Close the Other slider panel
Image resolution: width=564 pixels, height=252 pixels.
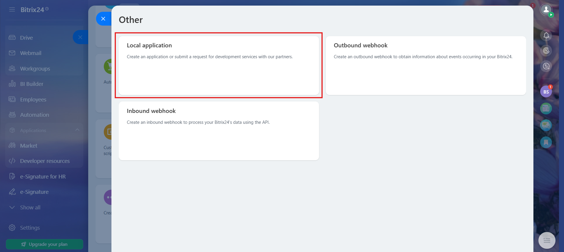click(x=103, y=19)
